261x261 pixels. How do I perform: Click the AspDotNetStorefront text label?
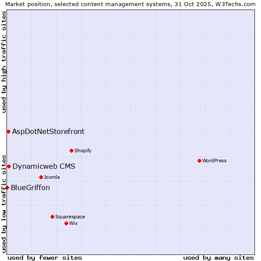click(48, 131)
